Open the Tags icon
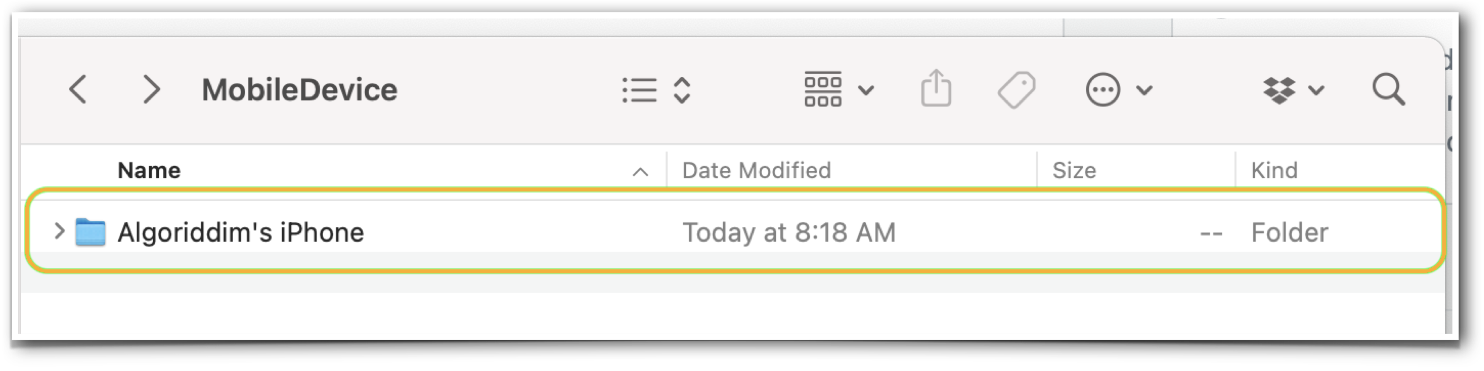Screen dimensions: 1484x371 (1017, 90)
